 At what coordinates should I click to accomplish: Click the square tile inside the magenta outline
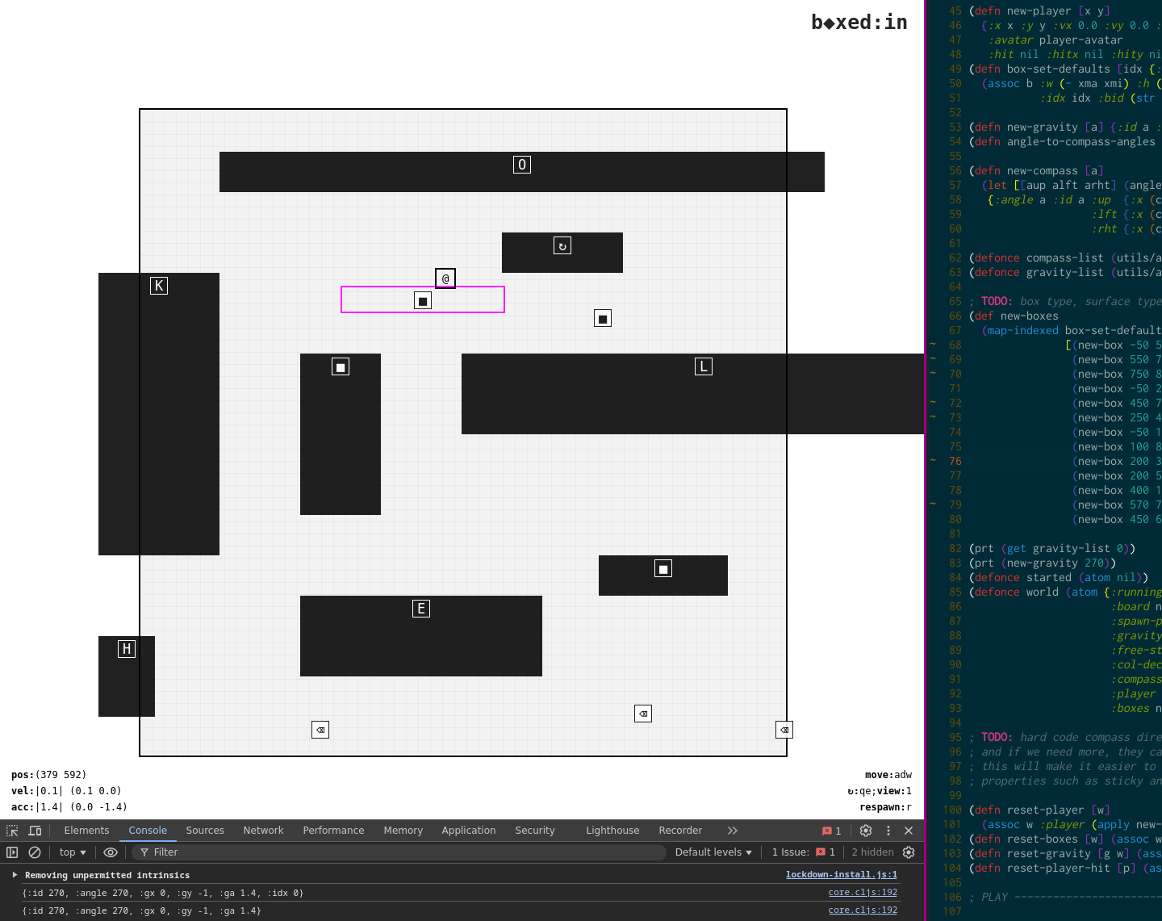[423, 300]
